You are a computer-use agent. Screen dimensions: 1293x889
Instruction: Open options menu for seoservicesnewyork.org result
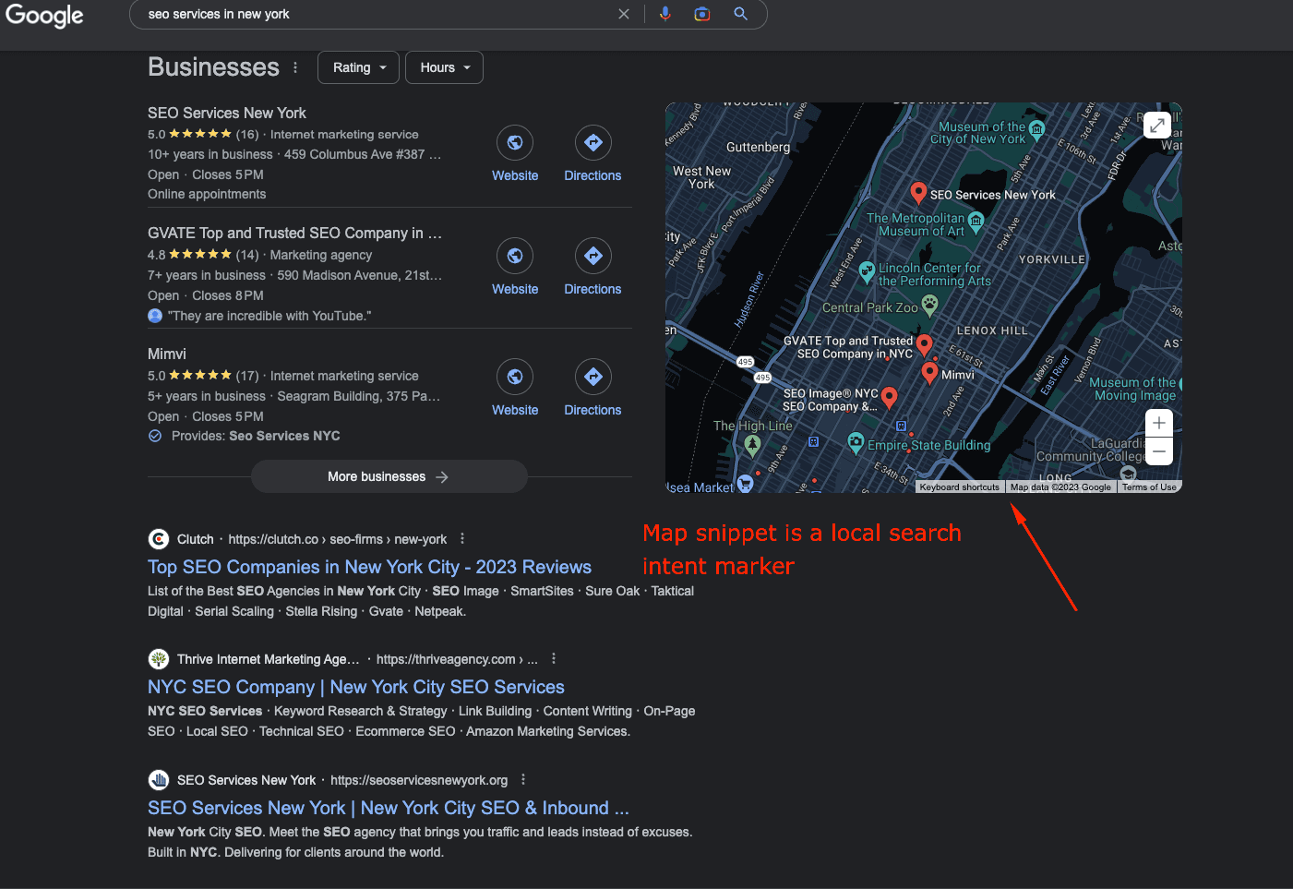click(523, 780)
